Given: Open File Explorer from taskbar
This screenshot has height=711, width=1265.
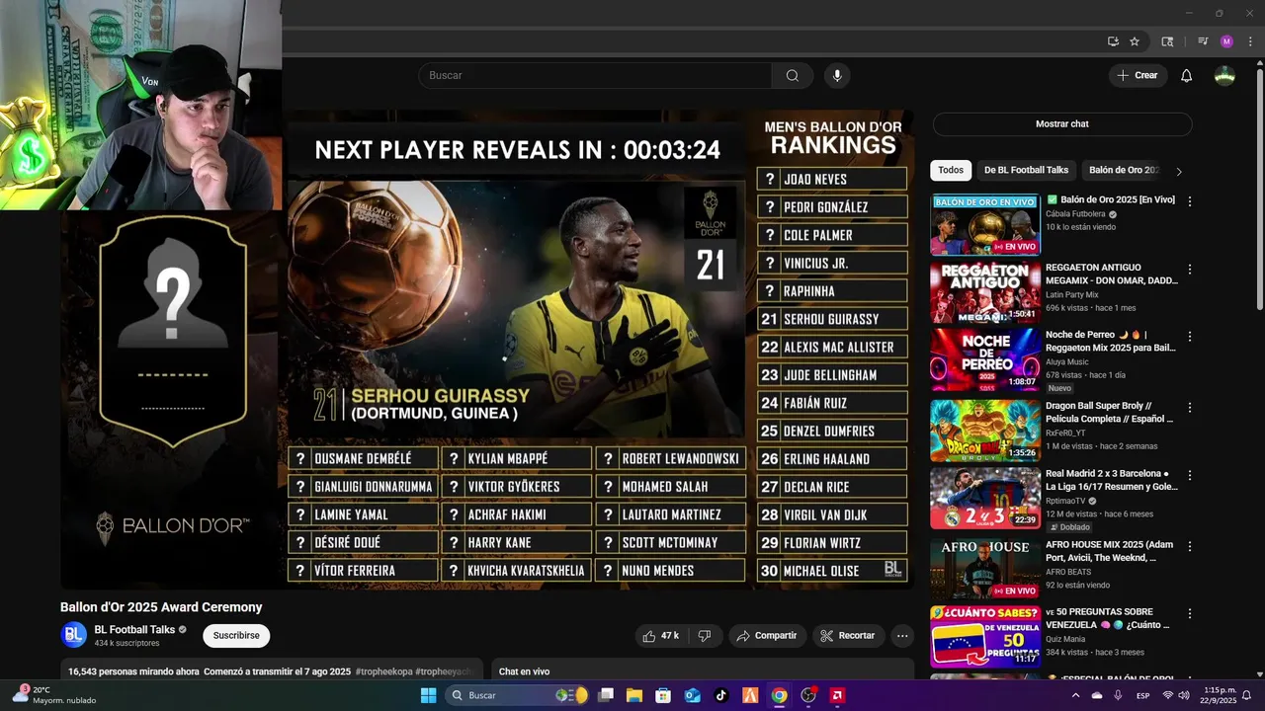Looking at the screenshot, I should click(x=634, y=695).
